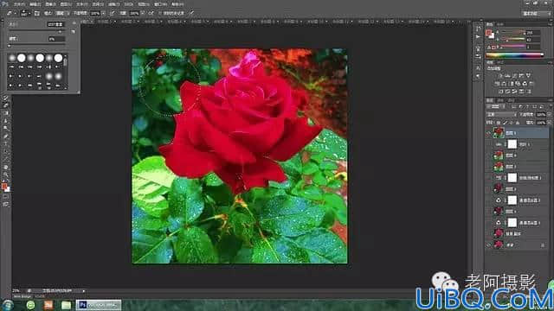Open the Edit menu
Screen dimensions: 554x311
[x=35, y=4]
